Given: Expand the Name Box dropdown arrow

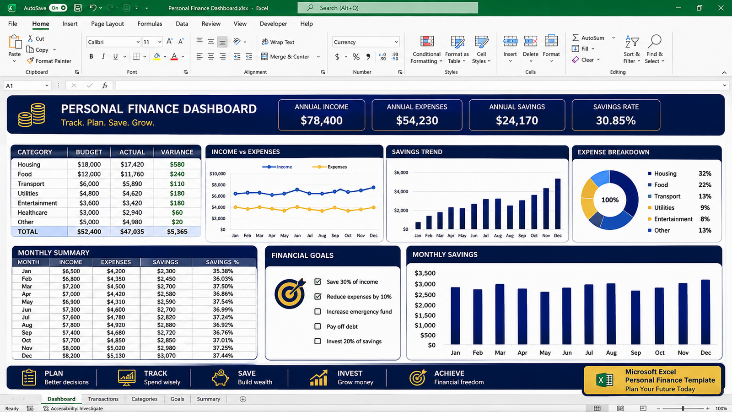Looking at the screenshot, I should coord(47,86).
